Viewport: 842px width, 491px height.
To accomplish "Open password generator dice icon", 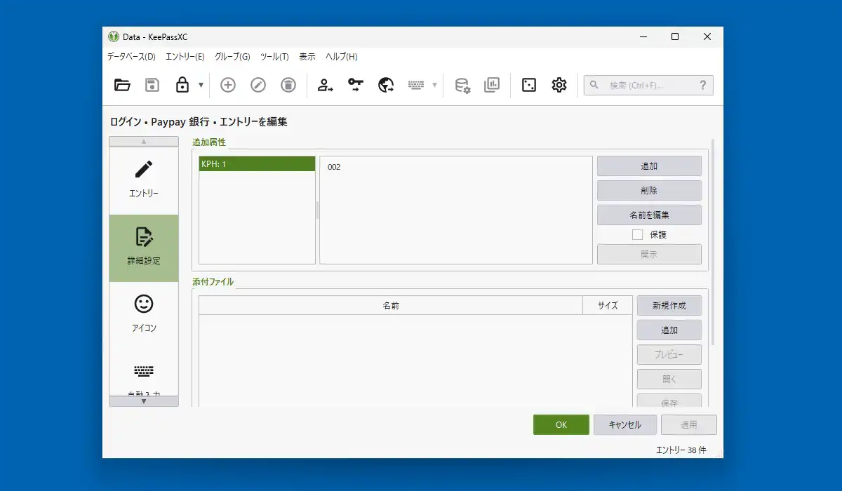I will pyautogui.click(x=529, y=86).
